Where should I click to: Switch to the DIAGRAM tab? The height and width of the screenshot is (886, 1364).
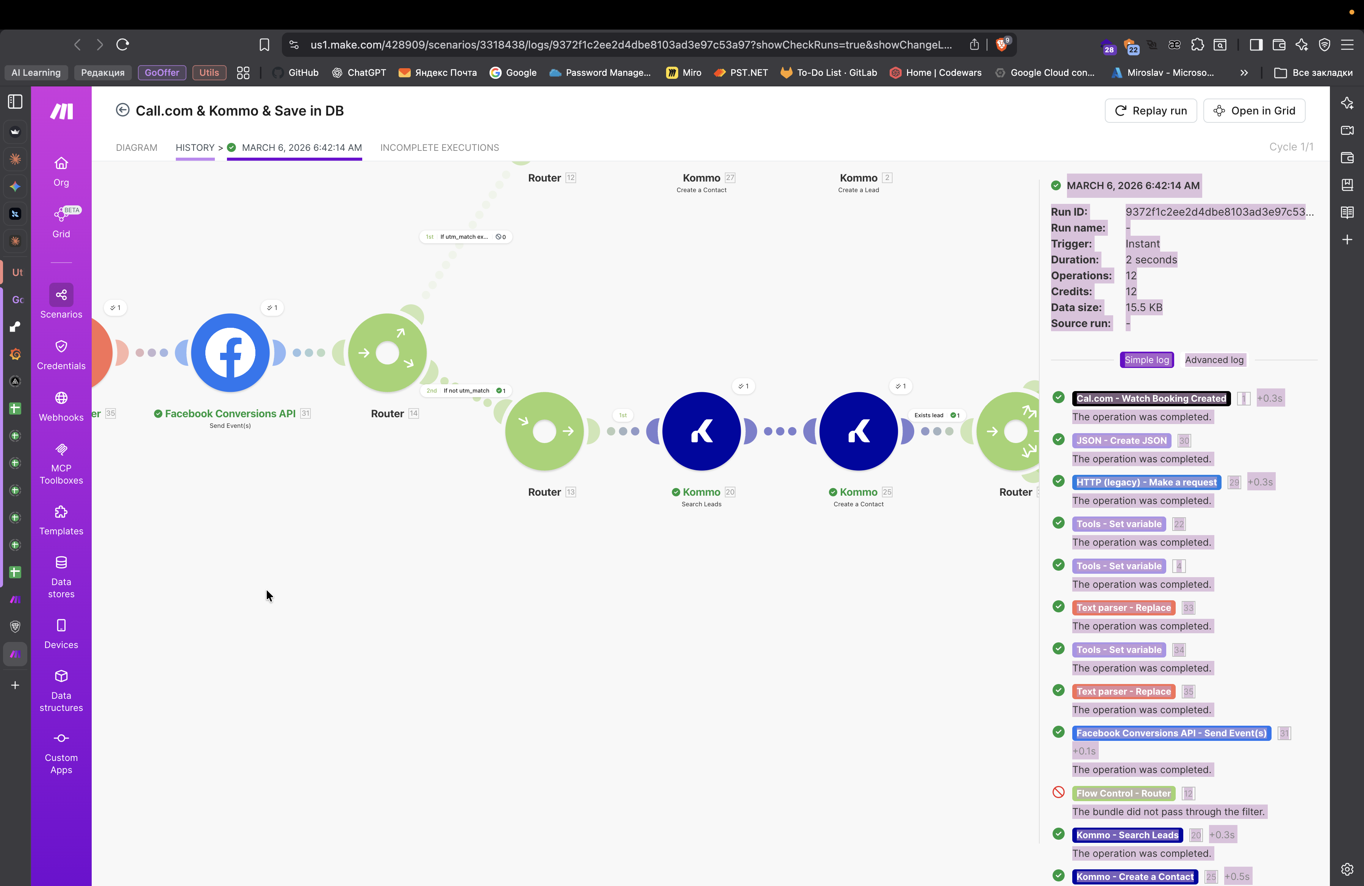(x=136, y=147)
